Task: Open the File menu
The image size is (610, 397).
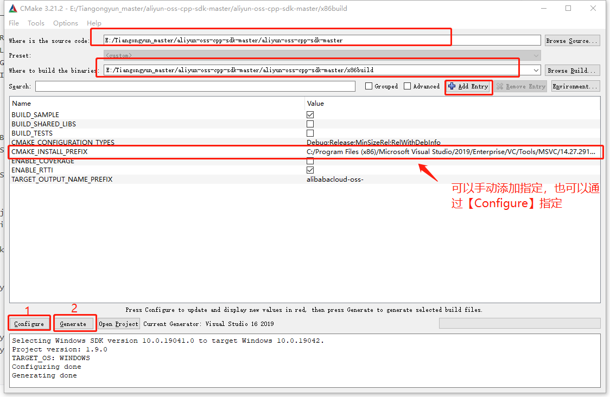Action: (x=14, y=23)
